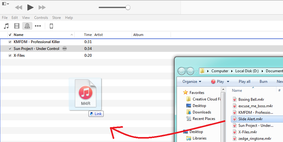Image resolution: width=283 pixels, height=142 pixels.
Task: Sort tones by the Artist column header
Action: click(x=112, y=35)
